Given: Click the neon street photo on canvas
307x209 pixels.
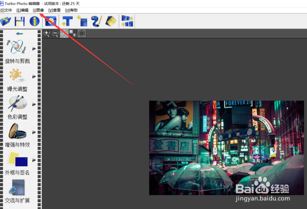Looking at the screenshot, I should click(227, 148).
